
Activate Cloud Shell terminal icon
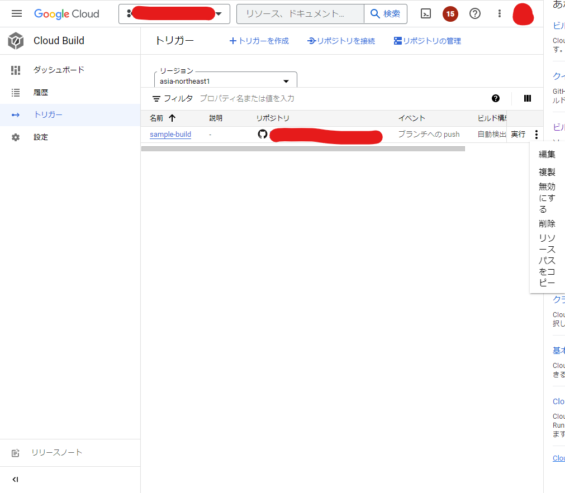pyautogui.click(x=425, y=14)
